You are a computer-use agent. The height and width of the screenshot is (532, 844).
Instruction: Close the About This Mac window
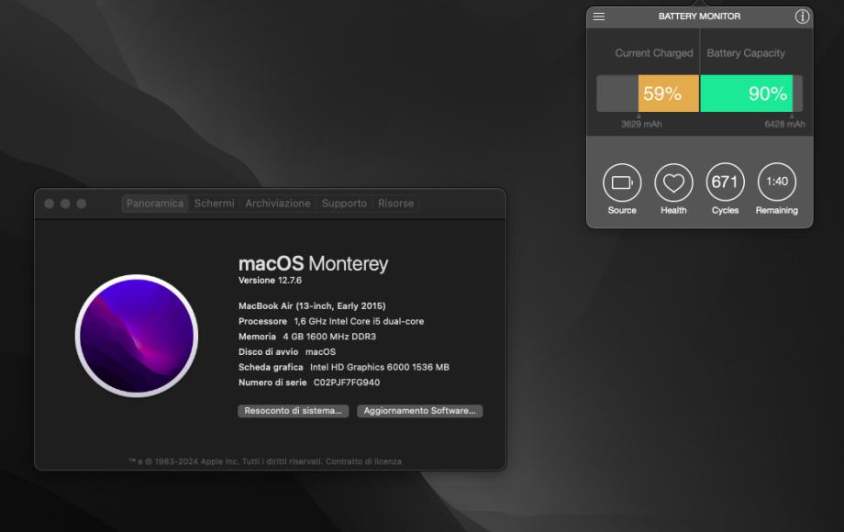[50, 204]
